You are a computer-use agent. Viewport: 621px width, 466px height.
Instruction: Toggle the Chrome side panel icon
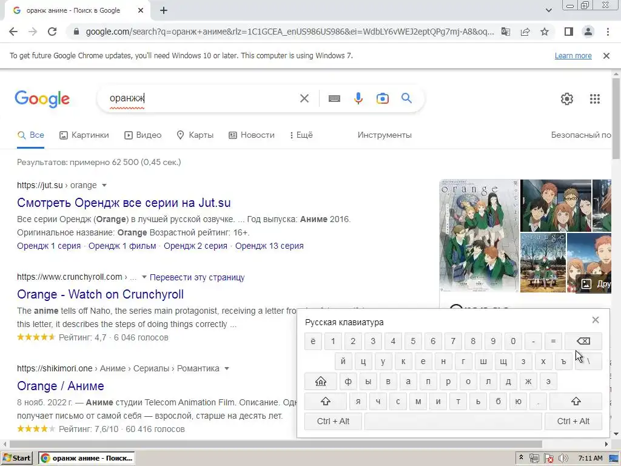(569, 32)
